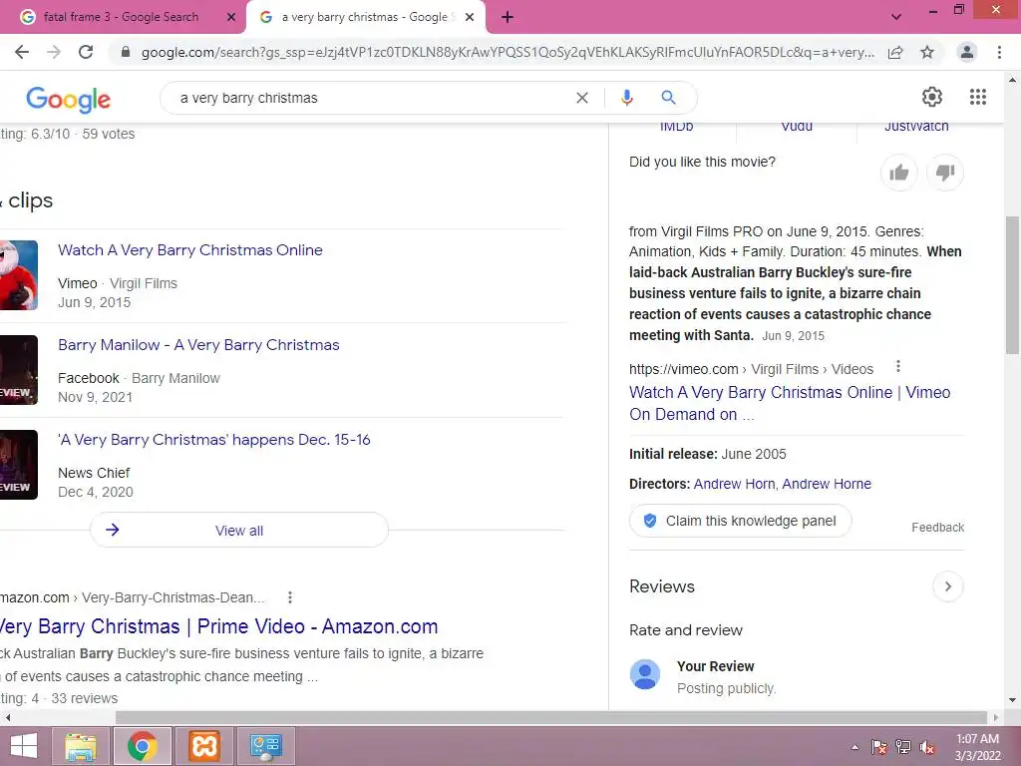Open the IMDb link in knowledge panel

click(677, 127)
